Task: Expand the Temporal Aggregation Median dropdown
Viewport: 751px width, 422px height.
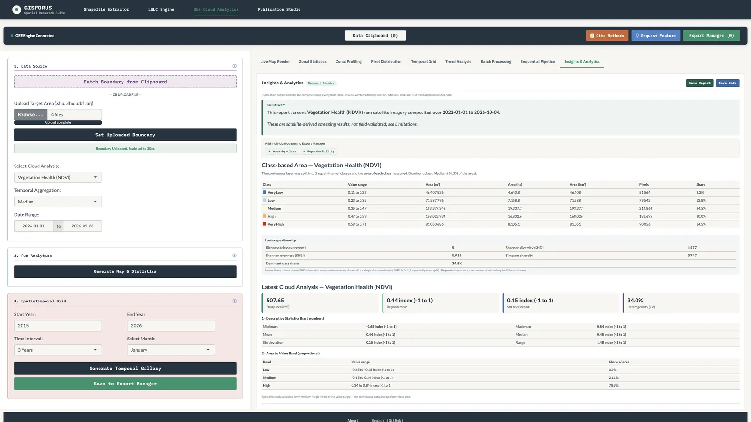Action: point(58,202)
